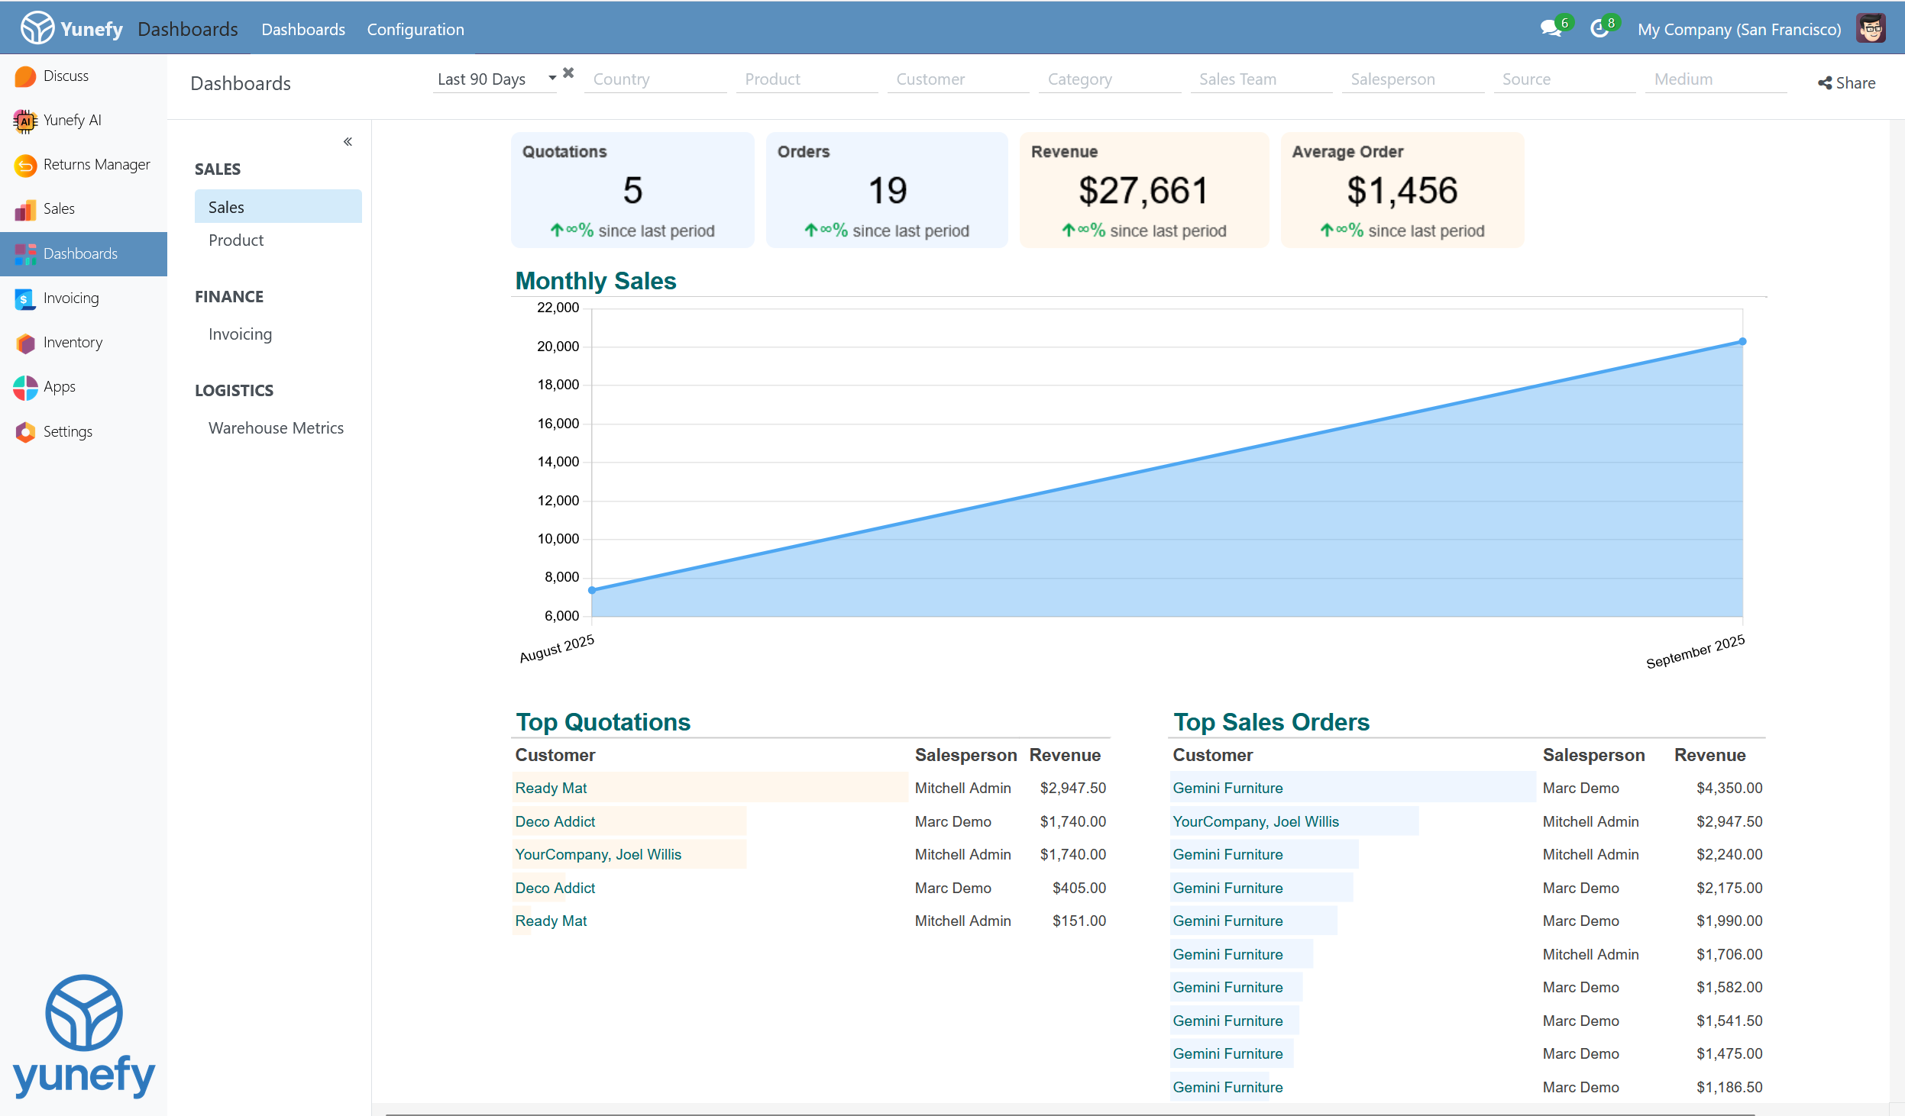
Task: Open the Discuss app icon
Action: pyautogui.click(x=25, y=76)
